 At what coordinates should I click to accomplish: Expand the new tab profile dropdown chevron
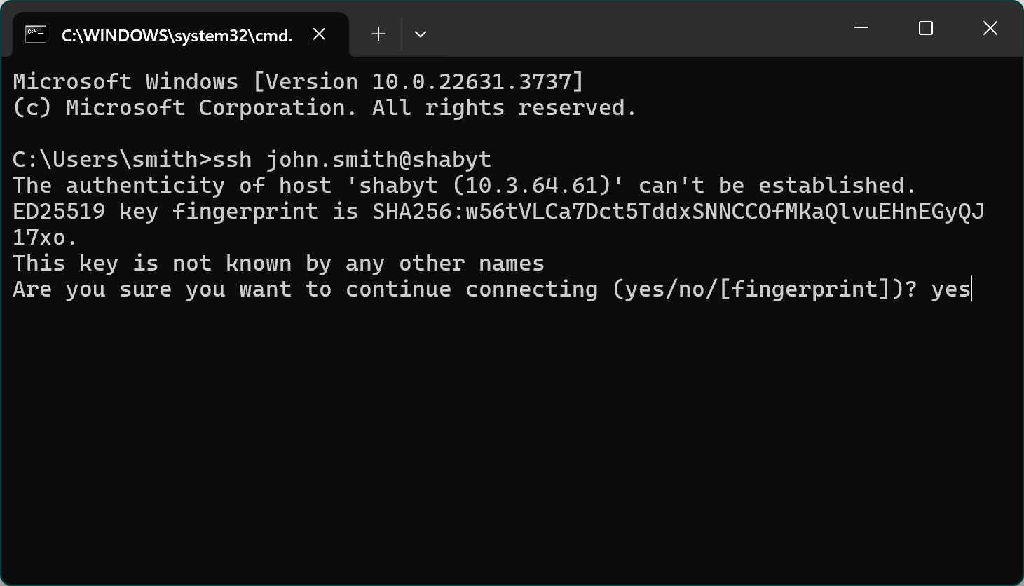[421, 34]
